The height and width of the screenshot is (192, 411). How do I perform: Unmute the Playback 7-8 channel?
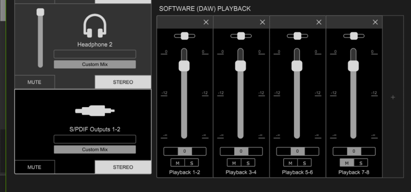coord(347,163)
